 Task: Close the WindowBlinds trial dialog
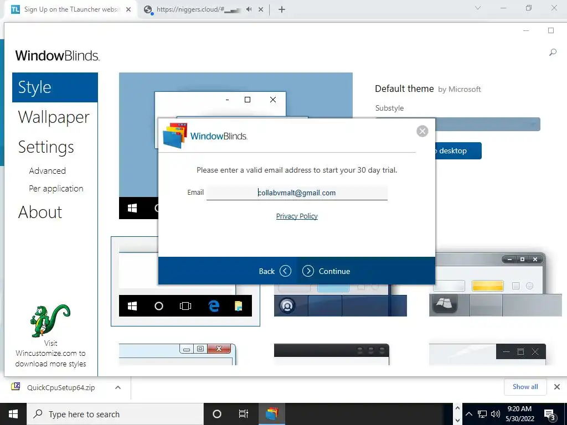pos(422,131)
